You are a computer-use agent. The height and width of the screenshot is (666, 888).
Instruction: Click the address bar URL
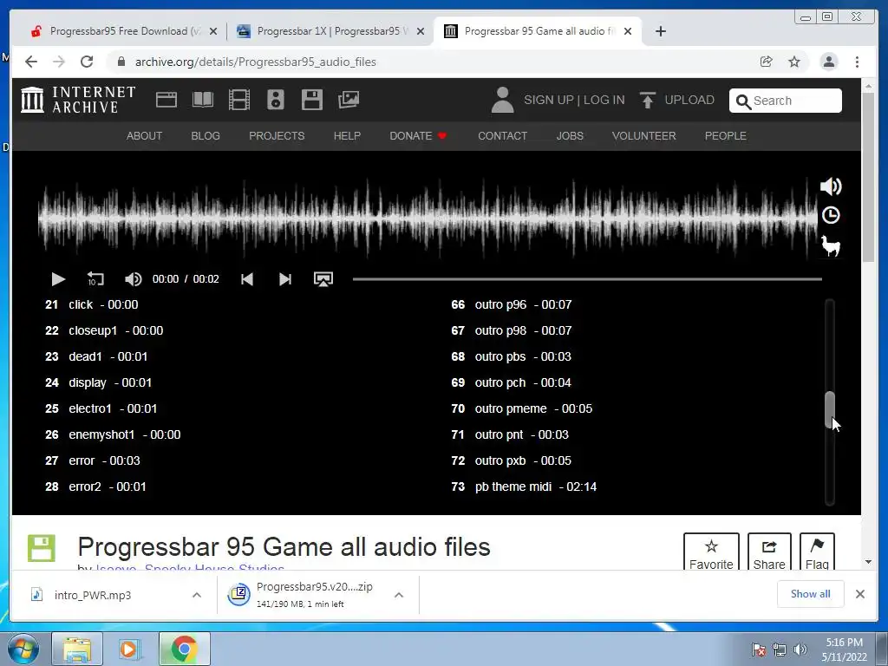pyautogui.click(x=256, y=62)
